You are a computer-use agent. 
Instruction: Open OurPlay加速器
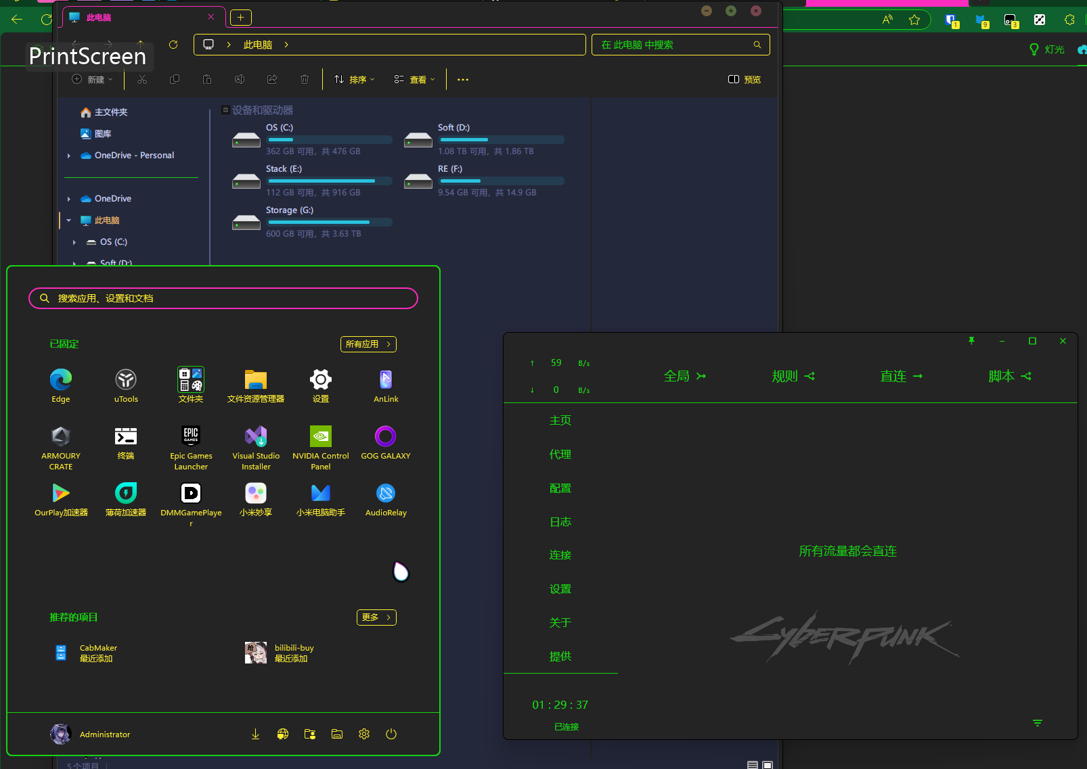61,500
